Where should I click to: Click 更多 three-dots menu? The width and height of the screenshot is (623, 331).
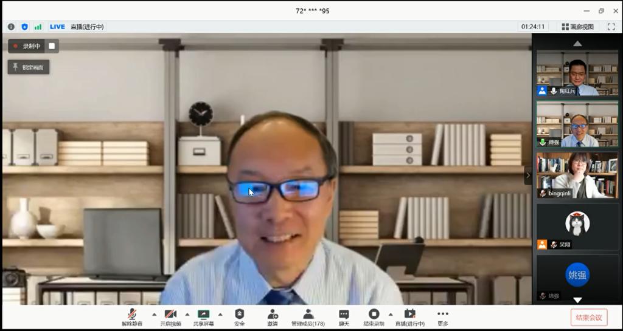442,317
